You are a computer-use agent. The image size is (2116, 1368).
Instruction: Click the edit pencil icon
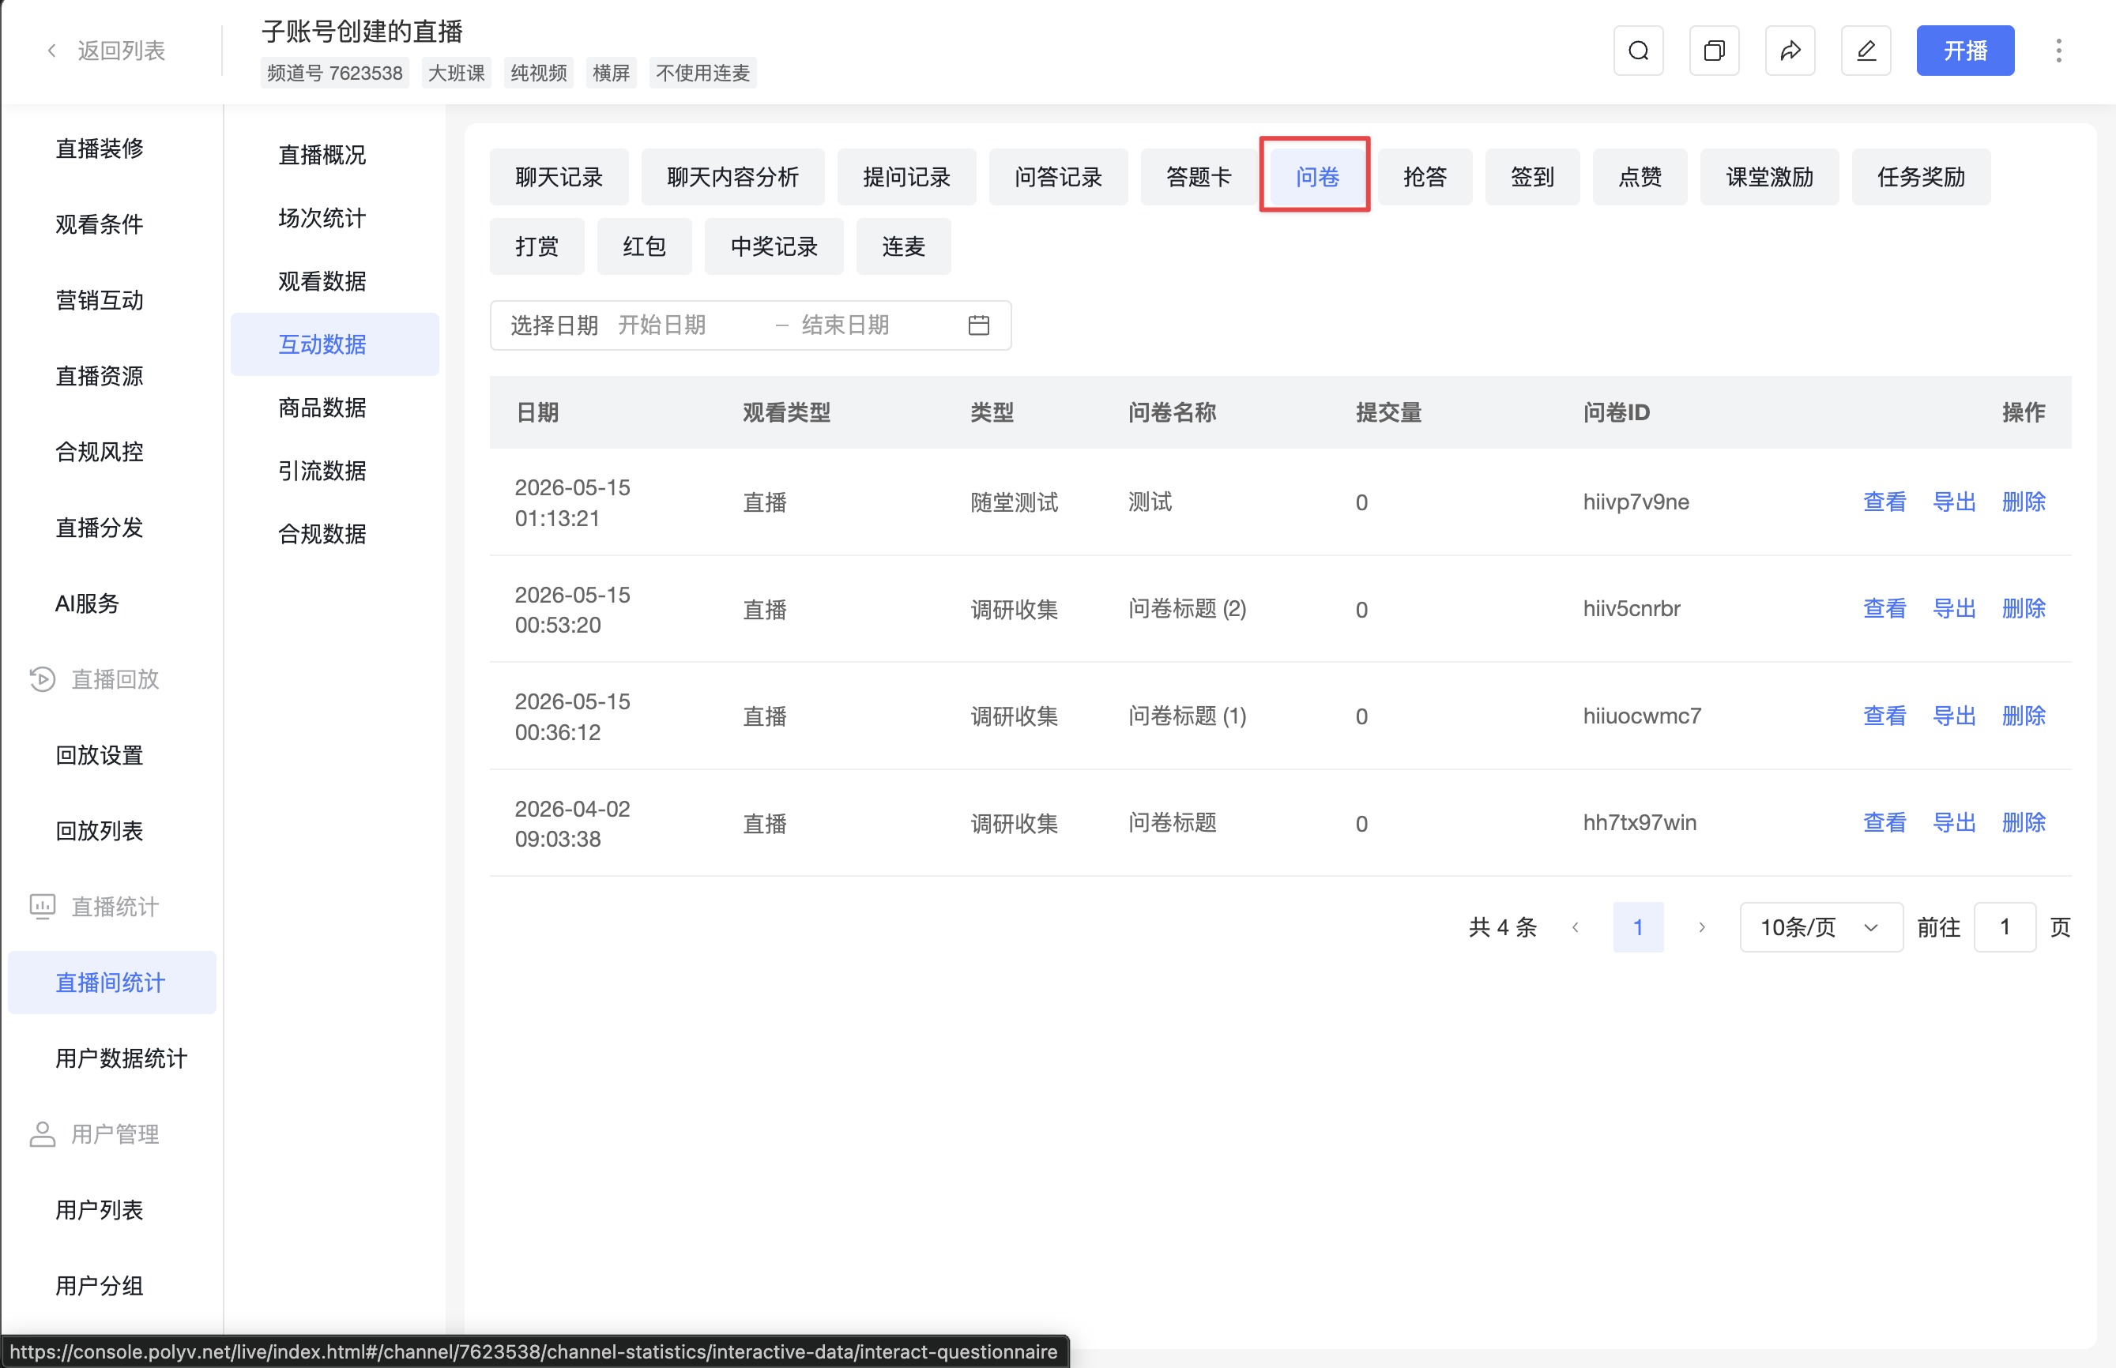tap(1866, 51)
